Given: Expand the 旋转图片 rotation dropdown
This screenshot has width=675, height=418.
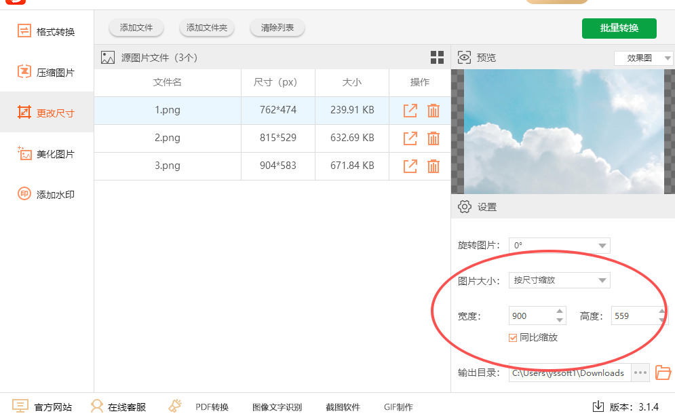Looking at the screenshot, I should [559, 246].
